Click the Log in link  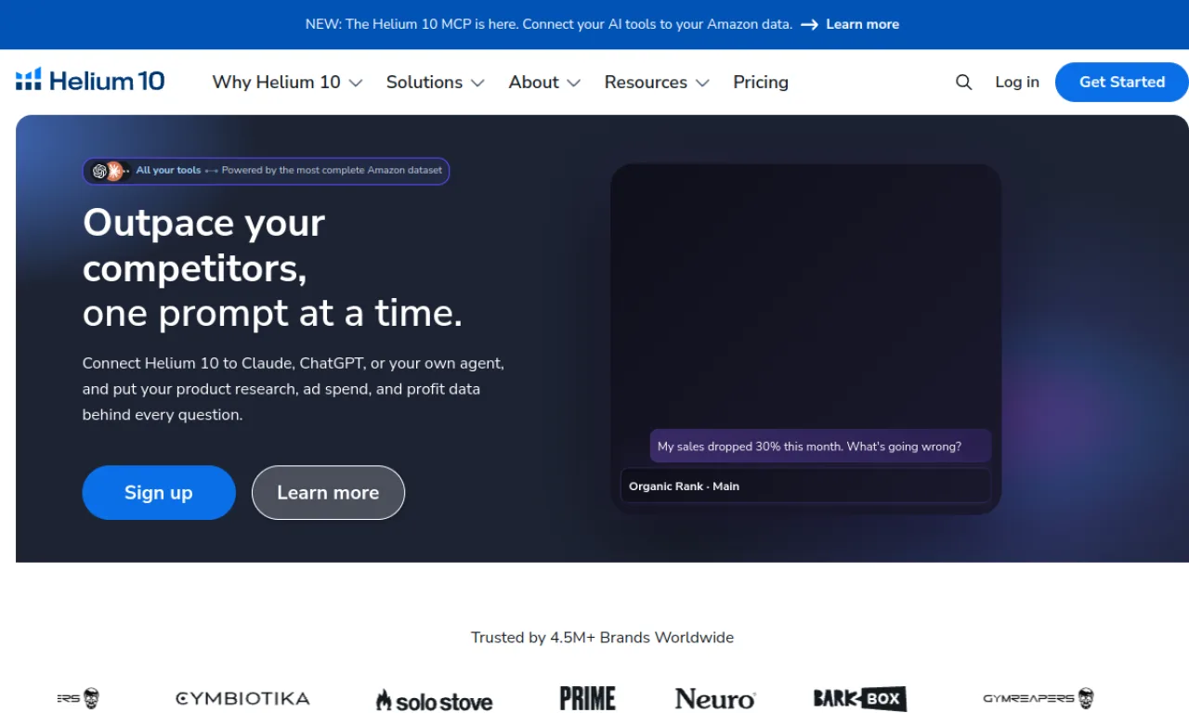1017,82
